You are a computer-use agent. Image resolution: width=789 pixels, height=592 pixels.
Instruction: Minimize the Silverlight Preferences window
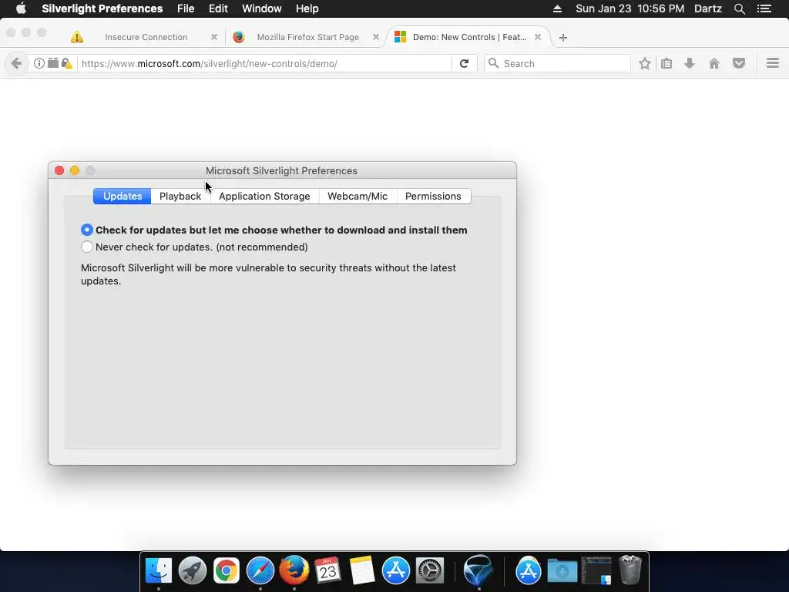(x=75, y=170)
